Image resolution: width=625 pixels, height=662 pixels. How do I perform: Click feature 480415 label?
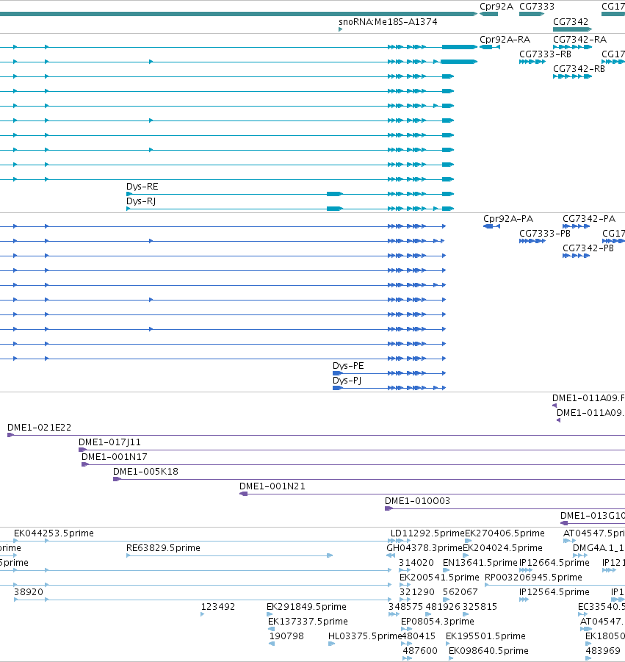418,636
